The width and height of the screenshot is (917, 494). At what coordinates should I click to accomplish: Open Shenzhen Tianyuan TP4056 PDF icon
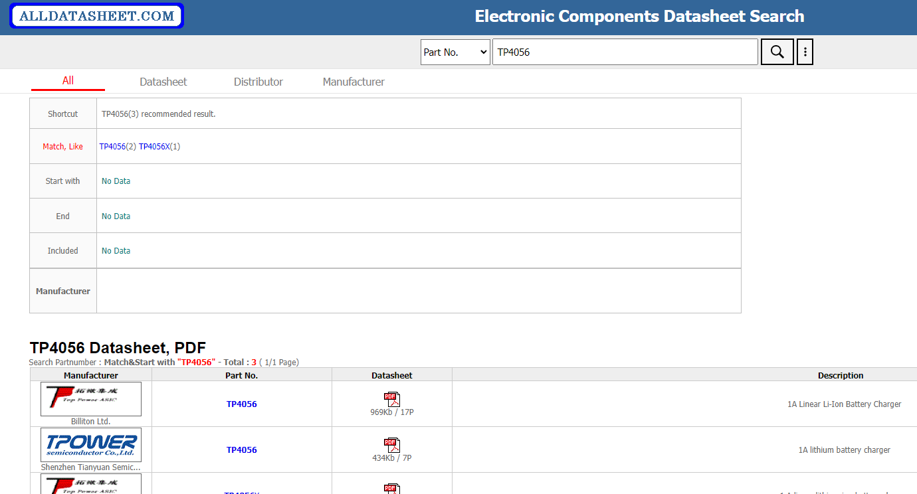click(392, 445)
